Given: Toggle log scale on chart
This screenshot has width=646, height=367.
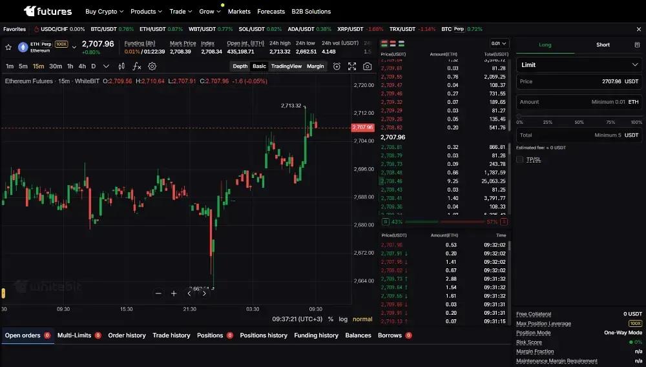Looking at the screenshot, I should (343, 319).
